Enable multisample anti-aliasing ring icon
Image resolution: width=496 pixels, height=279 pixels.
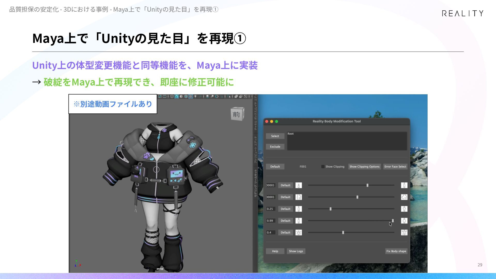point(217,97)
